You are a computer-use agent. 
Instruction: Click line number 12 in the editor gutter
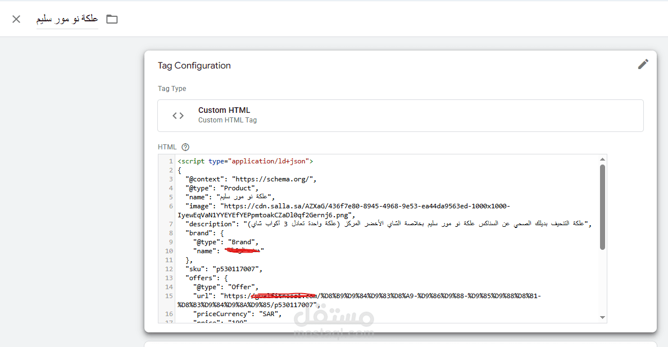coord(169,269)
